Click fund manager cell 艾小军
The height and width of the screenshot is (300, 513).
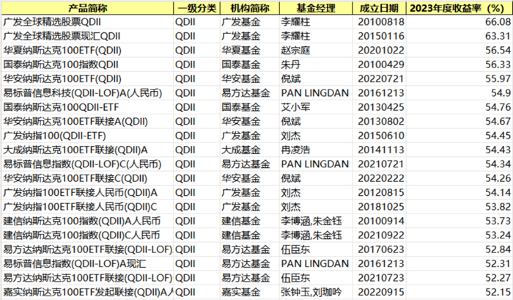[316, 107]
